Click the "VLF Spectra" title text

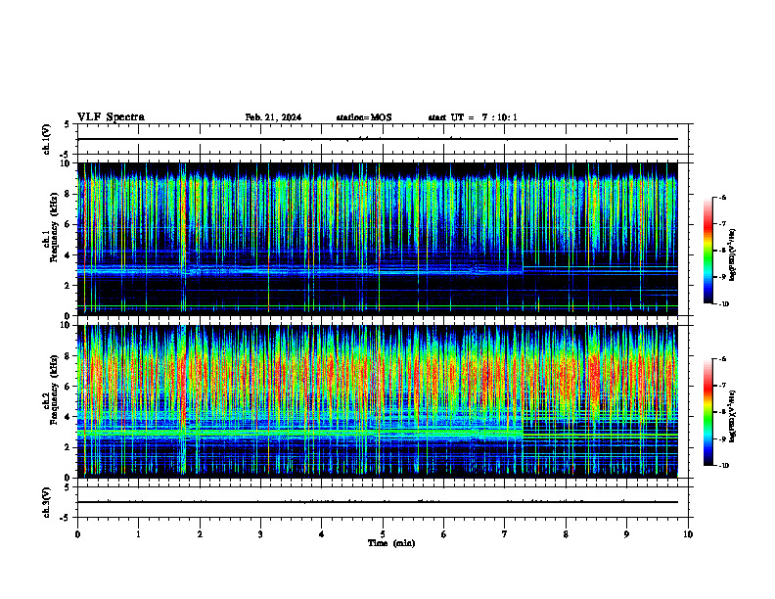pos(111,117)
